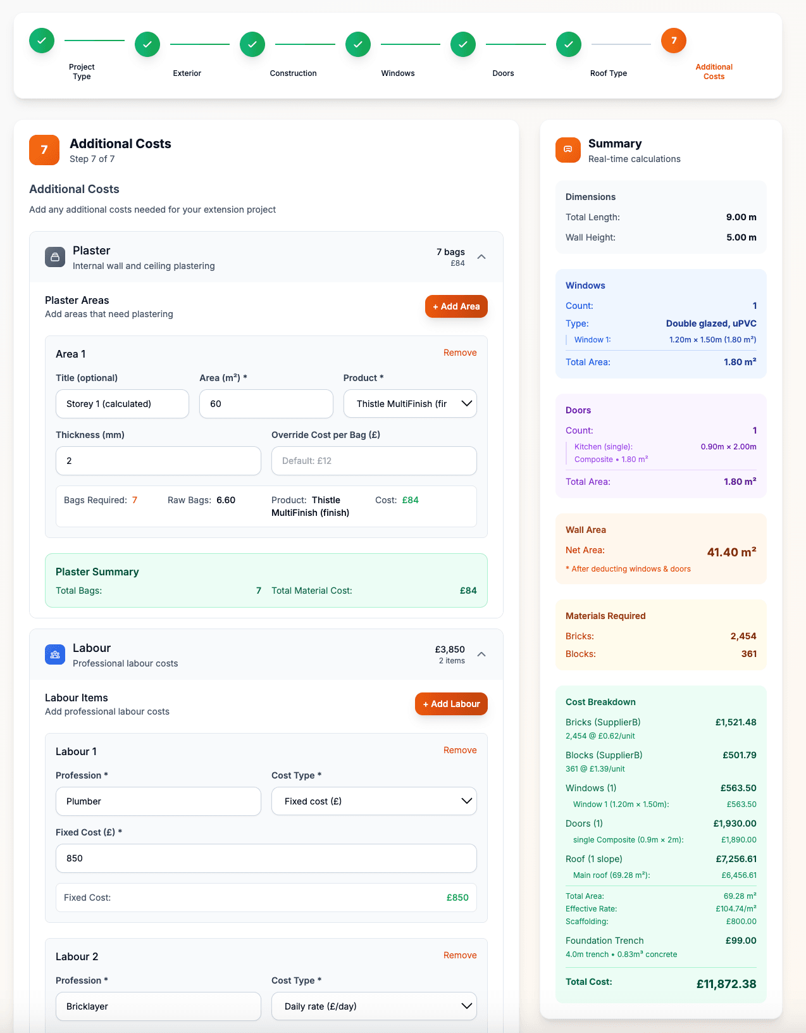Go to the Exterior step checkmark

(x=147, y=44)
